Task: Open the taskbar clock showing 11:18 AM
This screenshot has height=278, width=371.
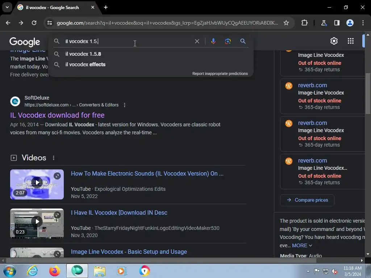Action: coord(353,271)
